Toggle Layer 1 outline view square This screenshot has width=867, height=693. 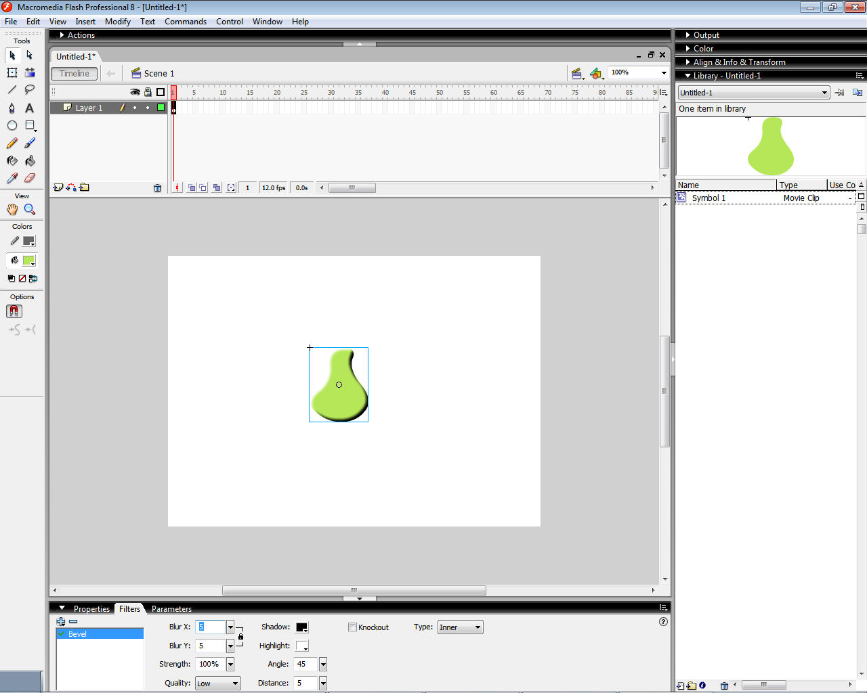coord(161,108)
